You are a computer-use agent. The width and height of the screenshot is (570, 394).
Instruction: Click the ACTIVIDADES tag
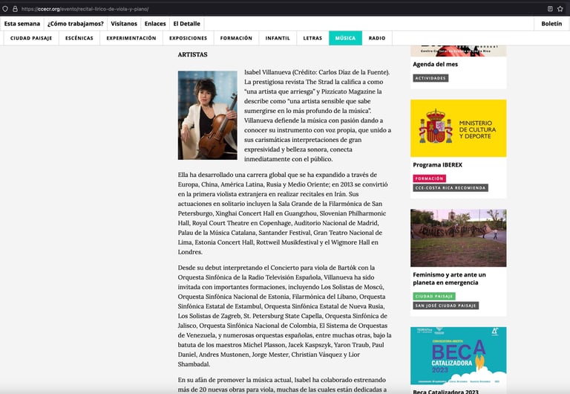coord(430,78)
